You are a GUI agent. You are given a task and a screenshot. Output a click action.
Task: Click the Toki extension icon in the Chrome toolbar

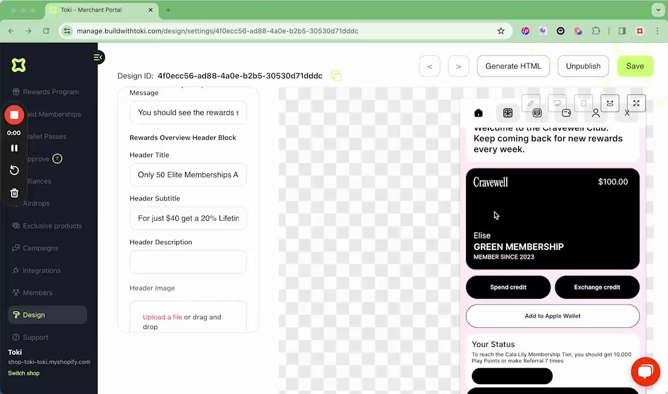coord(640,31)
